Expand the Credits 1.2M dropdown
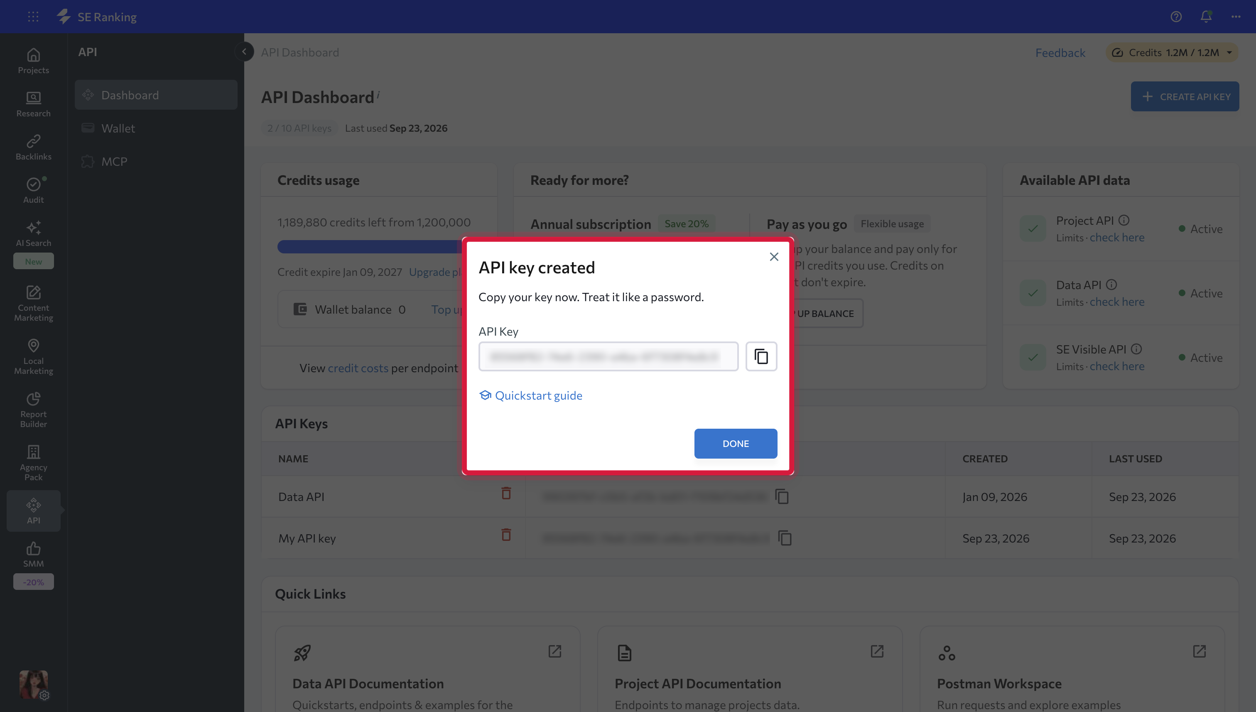The image size is (1256, 712). [x=1172, y=52]
